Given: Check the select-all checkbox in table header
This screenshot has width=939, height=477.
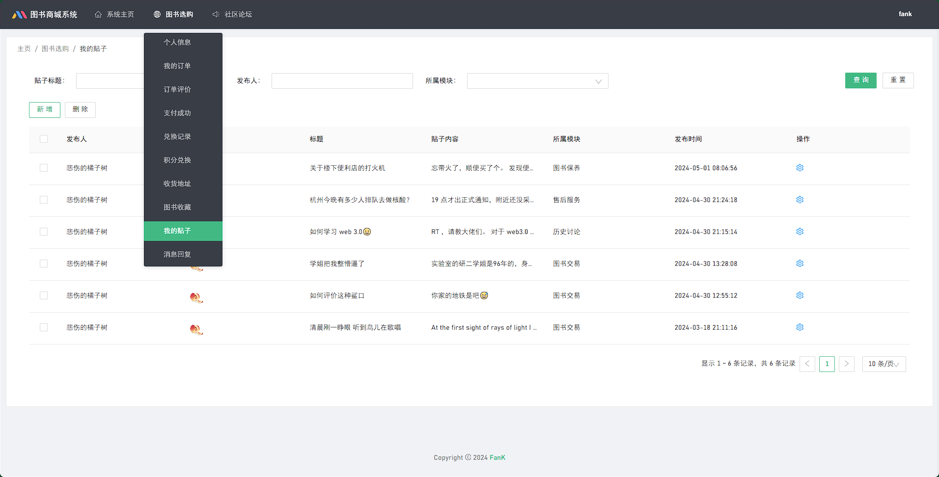Looking at the screenshot, I should 44,139.
